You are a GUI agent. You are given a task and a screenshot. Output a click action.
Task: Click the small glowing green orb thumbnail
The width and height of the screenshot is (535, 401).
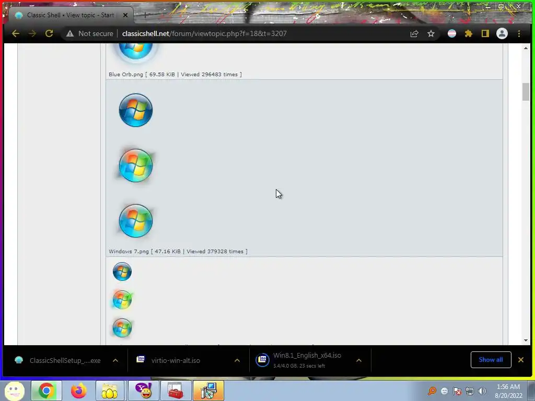122,299
